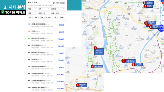Open the 매매 transaction type dropdown
The image size is (164, 92).
(x=33, y=13)
